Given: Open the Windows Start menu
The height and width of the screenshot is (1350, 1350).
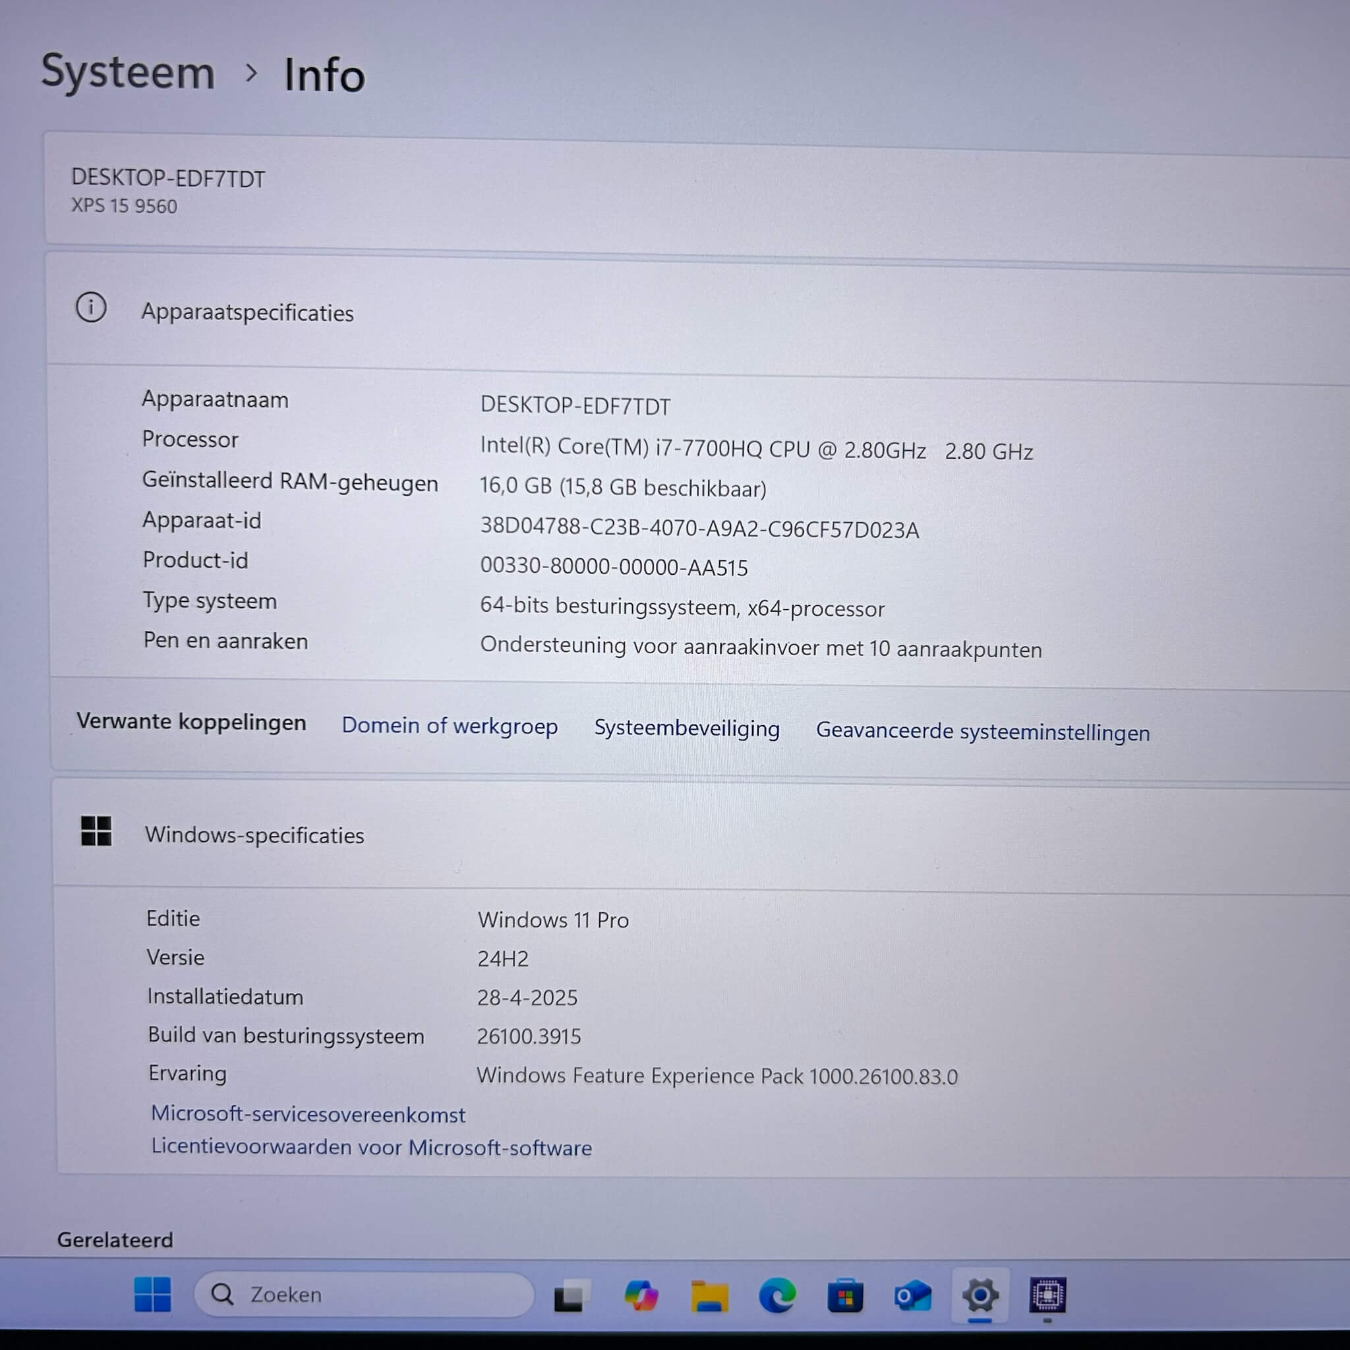Looking at the screenshot, I should pos(152,1294).
